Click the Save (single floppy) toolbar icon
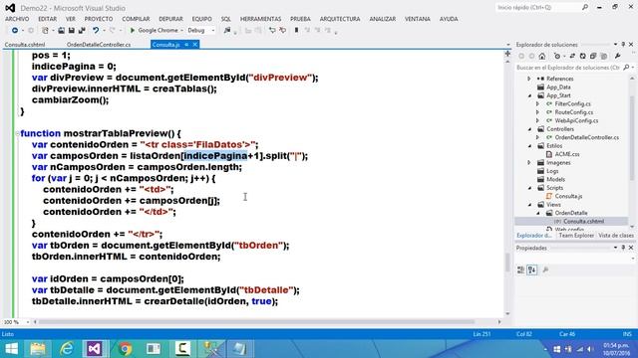The width and height of the screenshot is (638, 358). [x=71, y=31]
